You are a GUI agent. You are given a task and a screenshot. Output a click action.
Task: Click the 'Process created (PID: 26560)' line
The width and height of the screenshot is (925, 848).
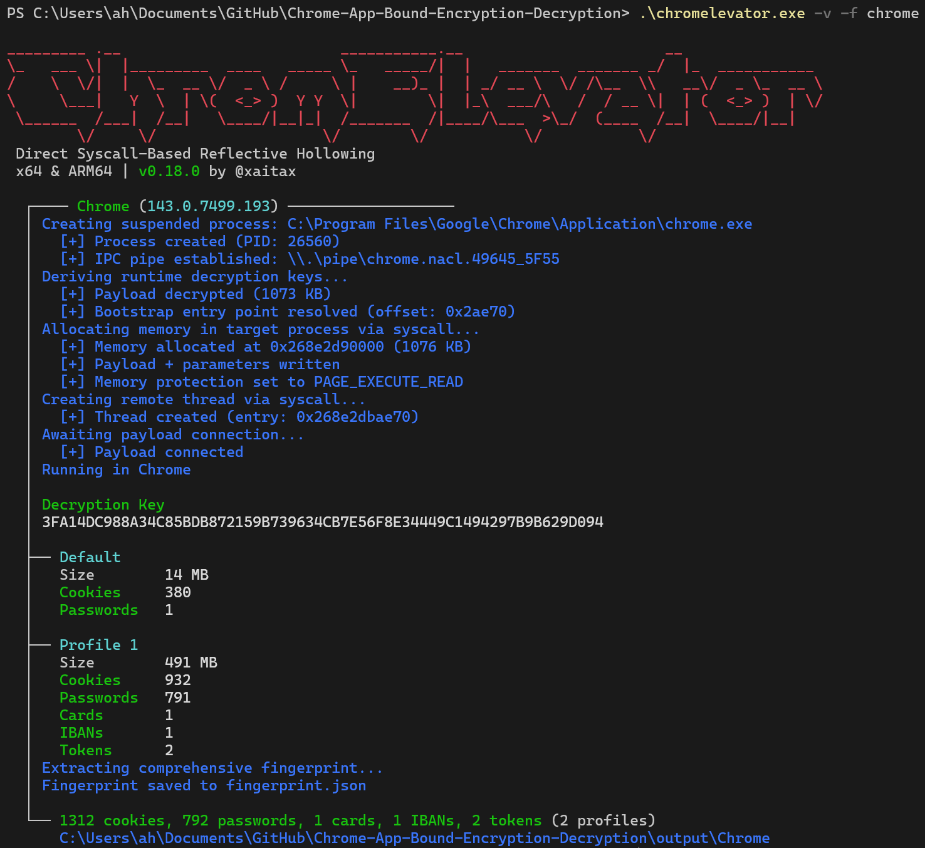200,241
